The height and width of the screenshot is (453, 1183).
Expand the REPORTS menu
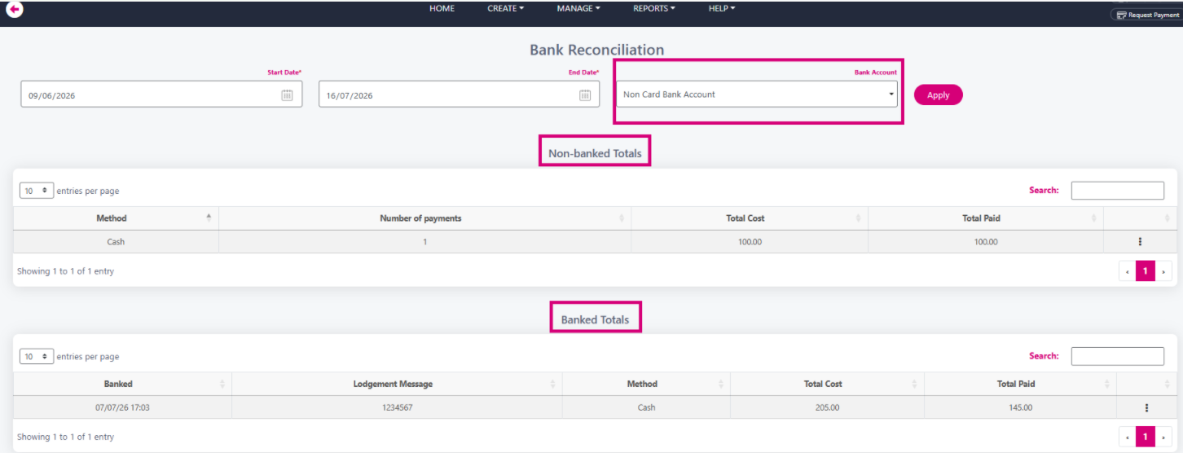click(x=654, y=8)
